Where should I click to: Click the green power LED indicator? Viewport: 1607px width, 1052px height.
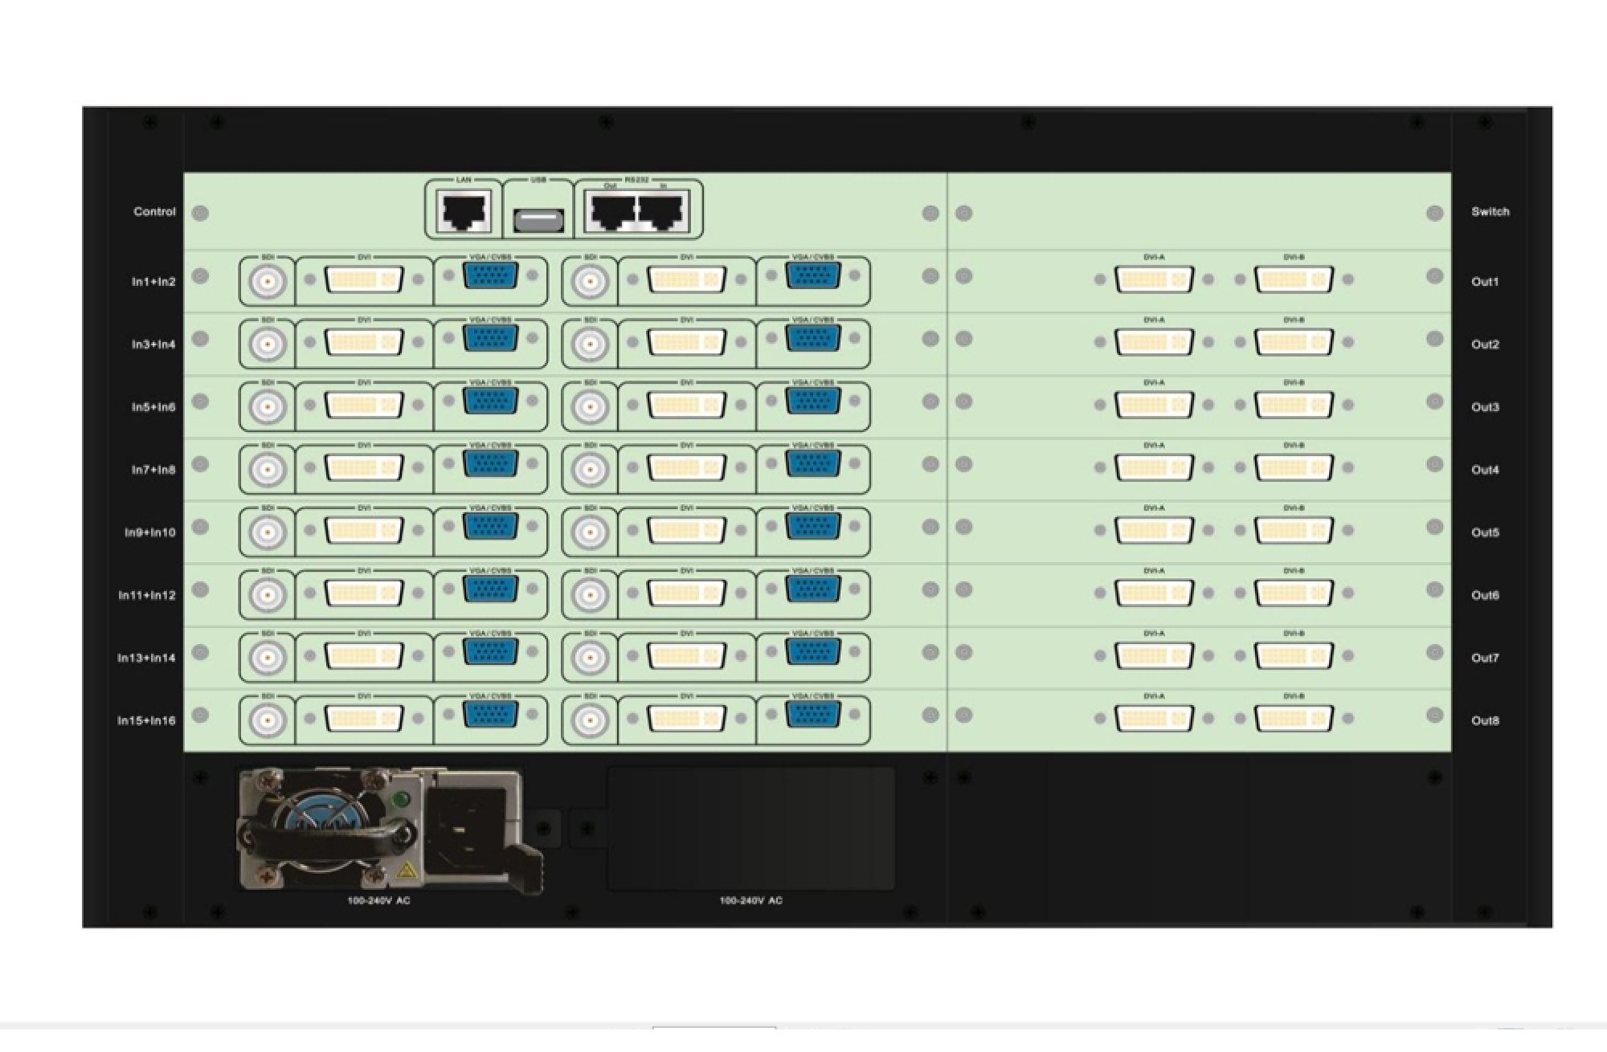click(x=402, y=800)
